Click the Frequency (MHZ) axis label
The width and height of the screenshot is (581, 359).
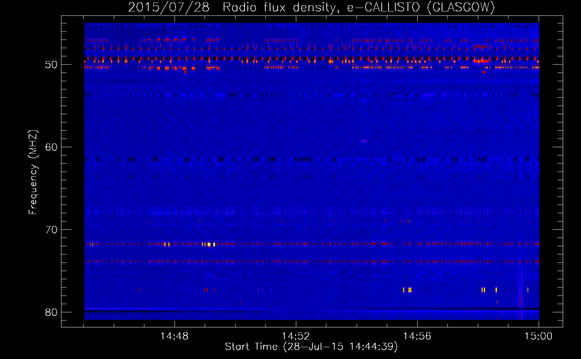point(33,172)
